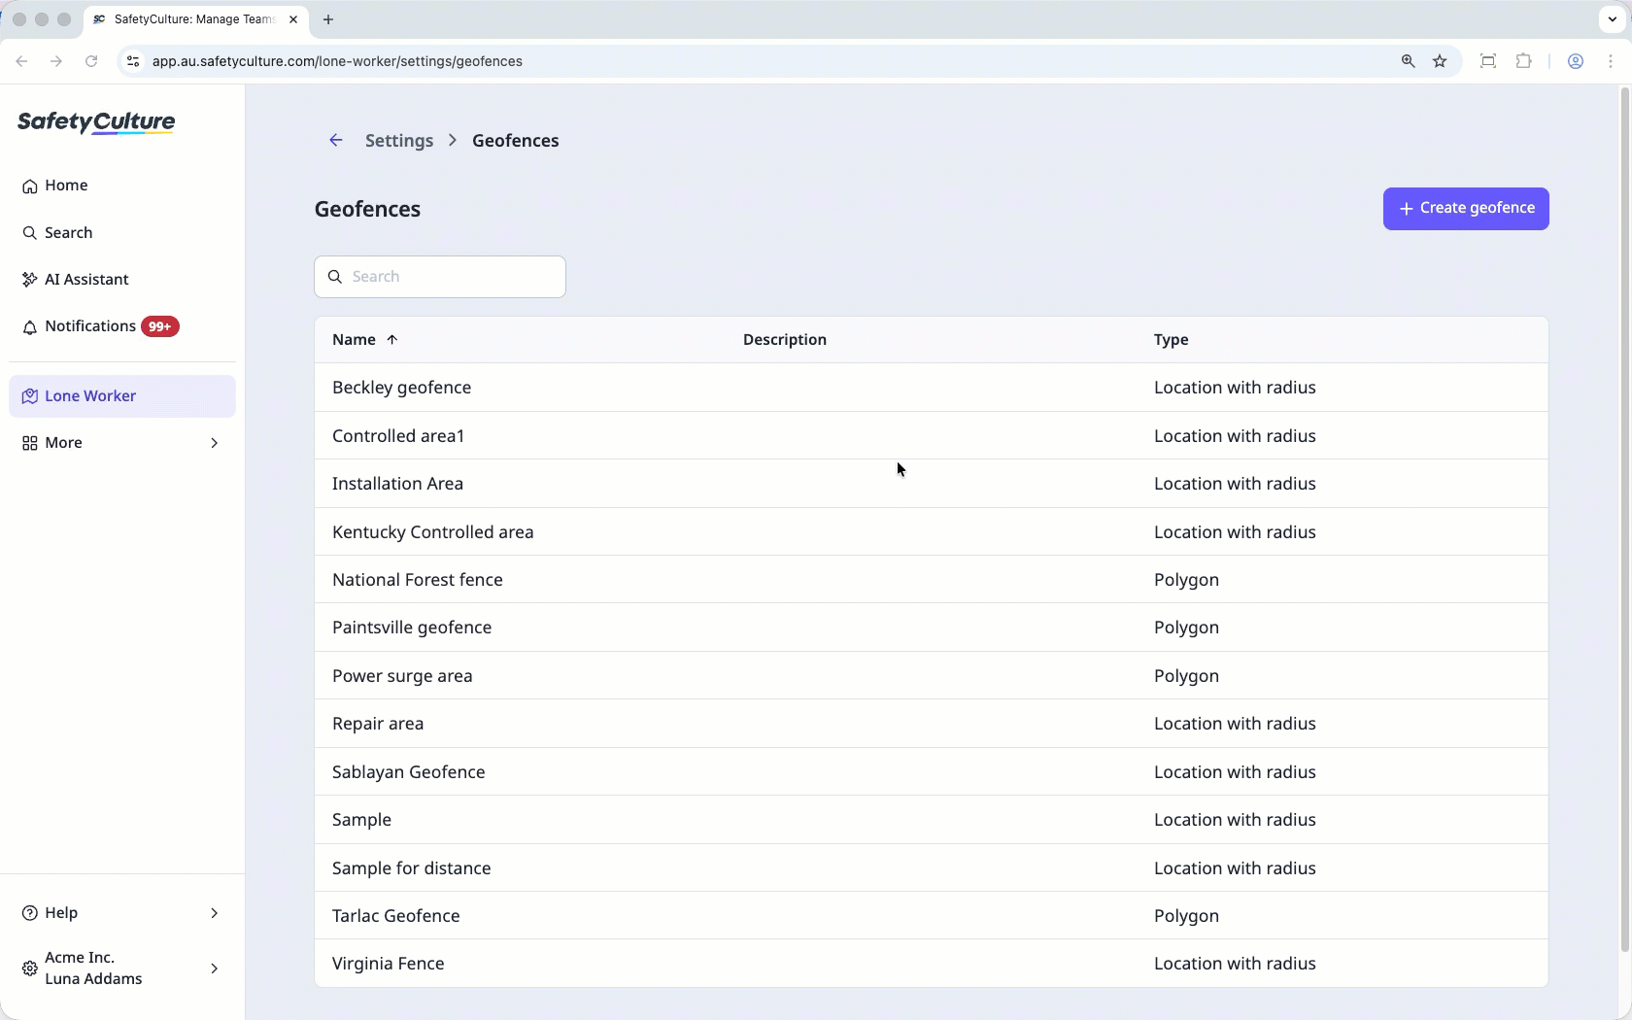This screenshot has width=1632, height=1020.
Task: Click Location with radius in Virginia Fence row
Action: click(1235, 964)
